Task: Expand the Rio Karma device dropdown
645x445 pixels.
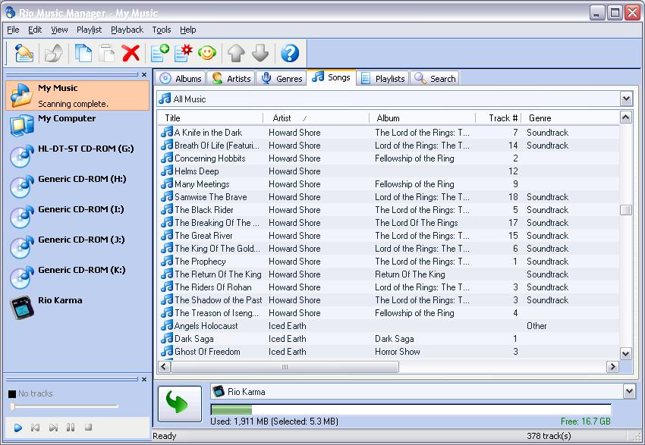Action: pyautogui.click(x=629, y=392)
